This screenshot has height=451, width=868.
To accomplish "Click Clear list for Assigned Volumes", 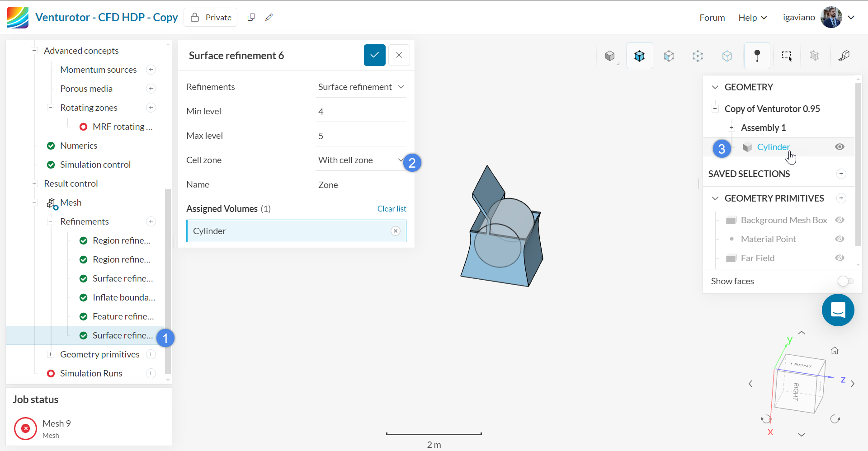I will [x=392, y=209].
